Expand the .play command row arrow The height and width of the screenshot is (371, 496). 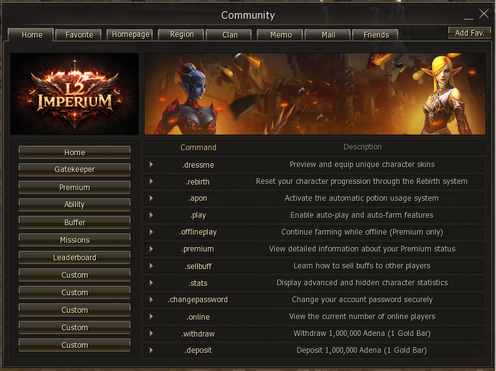point(151,215)
